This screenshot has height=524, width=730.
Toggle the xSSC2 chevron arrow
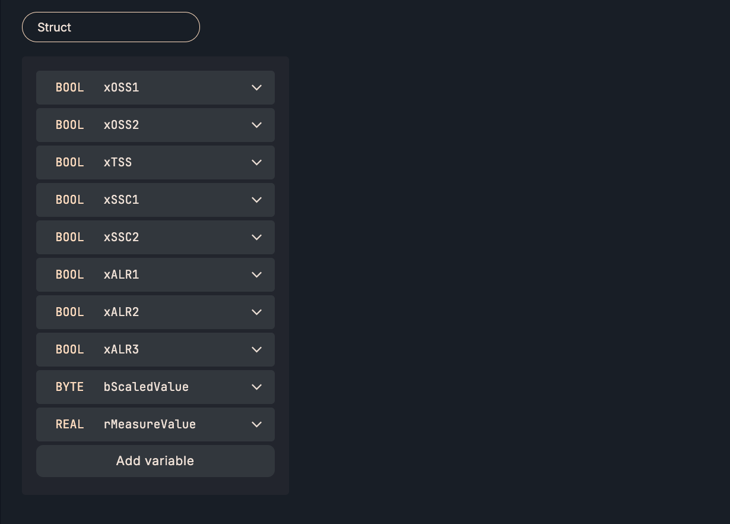pos(256,238)
